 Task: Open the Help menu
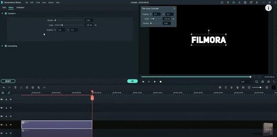click(57, 3)
